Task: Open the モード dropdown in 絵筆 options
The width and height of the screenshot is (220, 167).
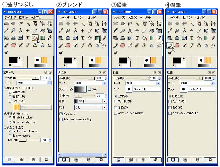Action: [x=197, y=83]
